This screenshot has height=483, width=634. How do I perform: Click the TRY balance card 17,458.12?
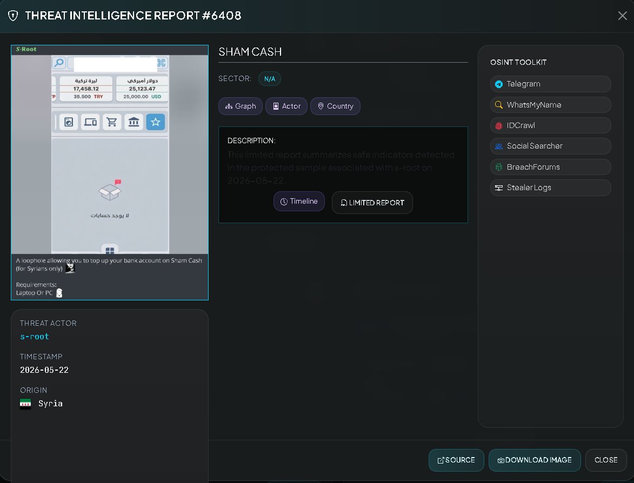coord(86,89)
